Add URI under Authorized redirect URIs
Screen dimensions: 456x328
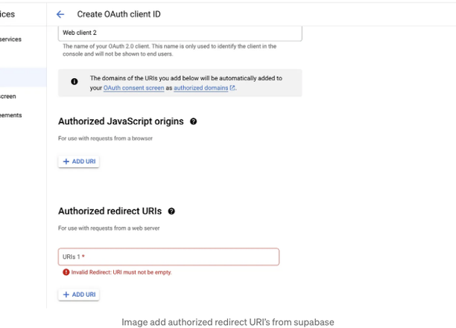(x=79, y=295)
